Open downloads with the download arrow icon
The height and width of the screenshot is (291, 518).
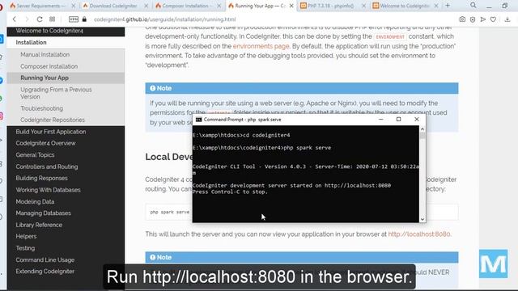tap(507, 19)
